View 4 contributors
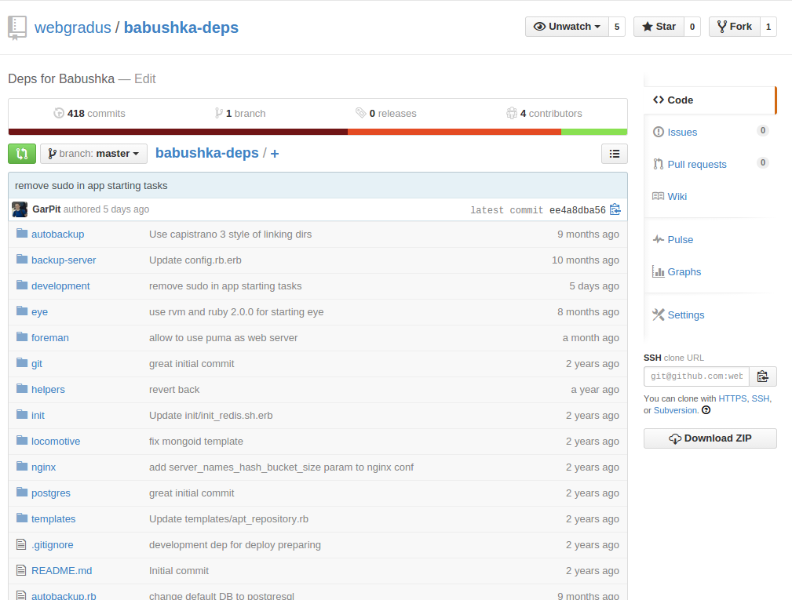 544,114
